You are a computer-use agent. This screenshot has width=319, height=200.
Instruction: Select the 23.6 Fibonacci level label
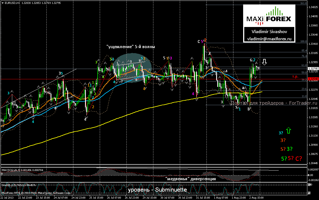[x=304, y=89]
